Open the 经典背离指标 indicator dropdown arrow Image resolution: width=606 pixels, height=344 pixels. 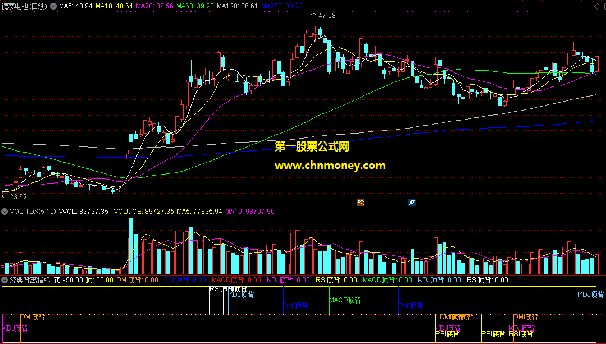click(x=4, y=280)
